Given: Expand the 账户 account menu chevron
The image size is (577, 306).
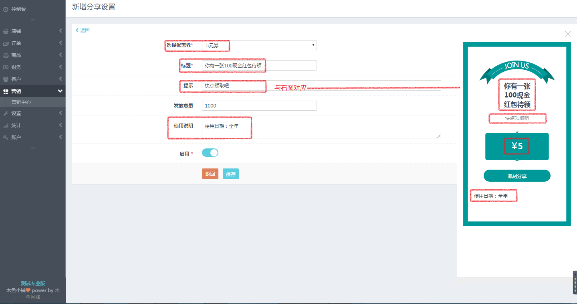Looking at the screenshot, I should (x=61, y=137).
